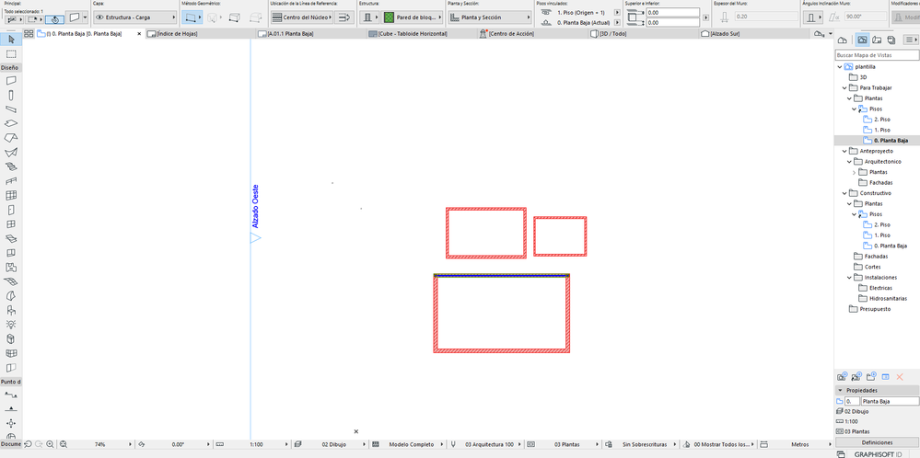Screen dimensions: 920x458
Task: Pick the Wall tool under Diseño
Action: 11,81
